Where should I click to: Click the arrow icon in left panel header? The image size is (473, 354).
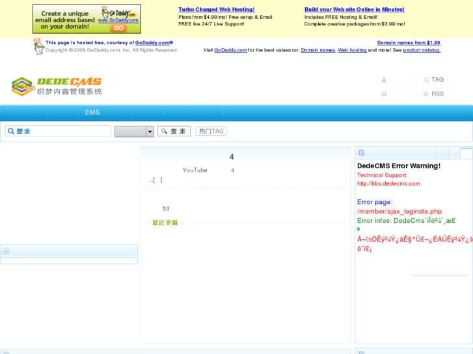point(6,251)
